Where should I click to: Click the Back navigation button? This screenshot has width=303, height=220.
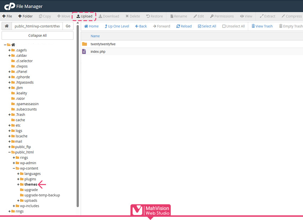tap(140, 26)
